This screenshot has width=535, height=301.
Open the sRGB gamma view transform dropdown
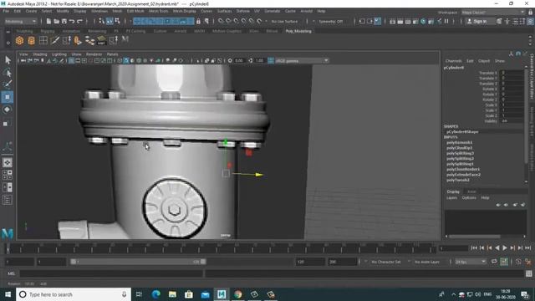point(302,61)
